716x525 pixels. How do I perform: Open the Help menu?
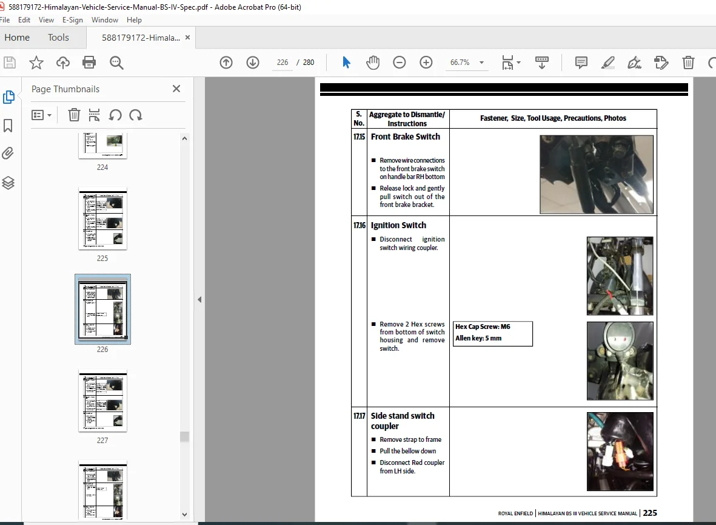134,19
